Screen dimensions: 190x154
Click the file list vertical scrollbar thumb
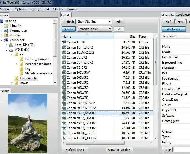pos(155,62)
